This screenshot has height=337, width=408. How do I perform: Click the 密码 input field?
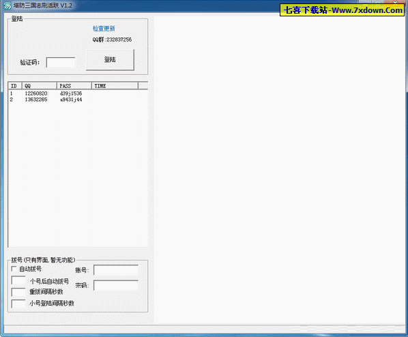(116, 285)
